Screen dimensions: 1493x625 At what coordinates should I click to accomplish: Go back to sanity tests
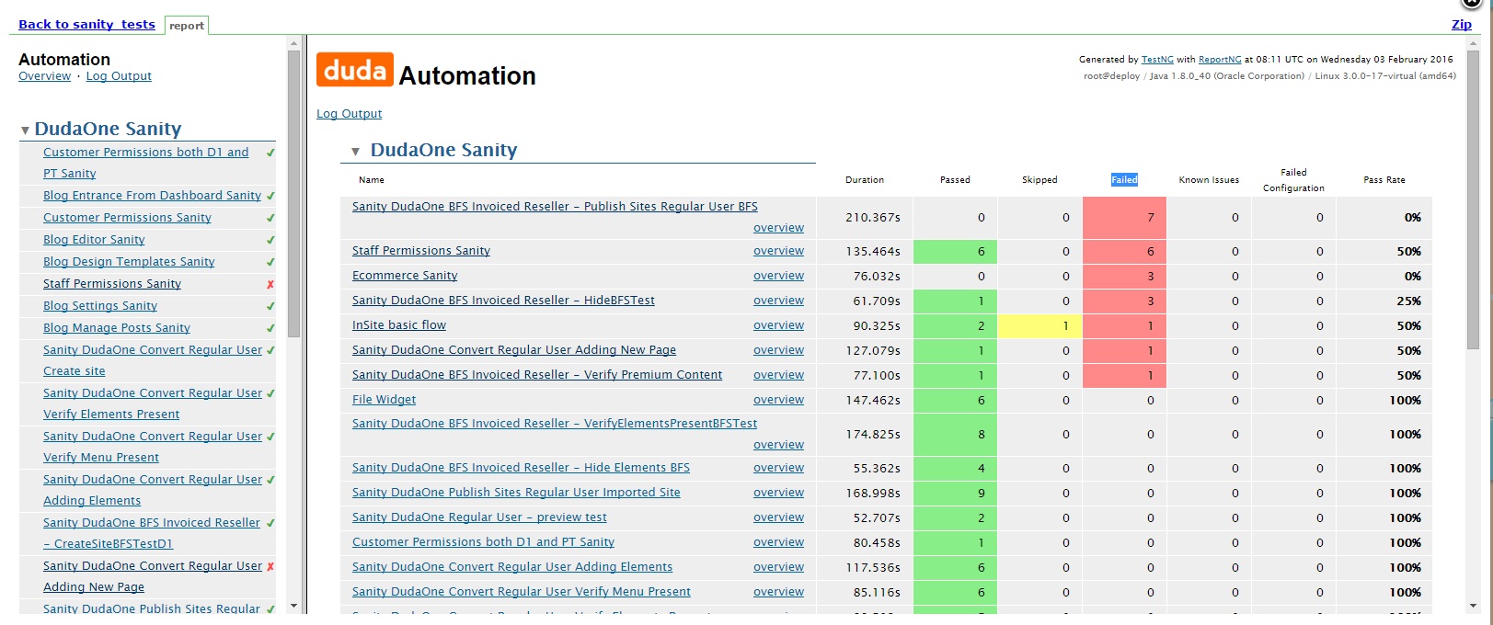[86, 25]
